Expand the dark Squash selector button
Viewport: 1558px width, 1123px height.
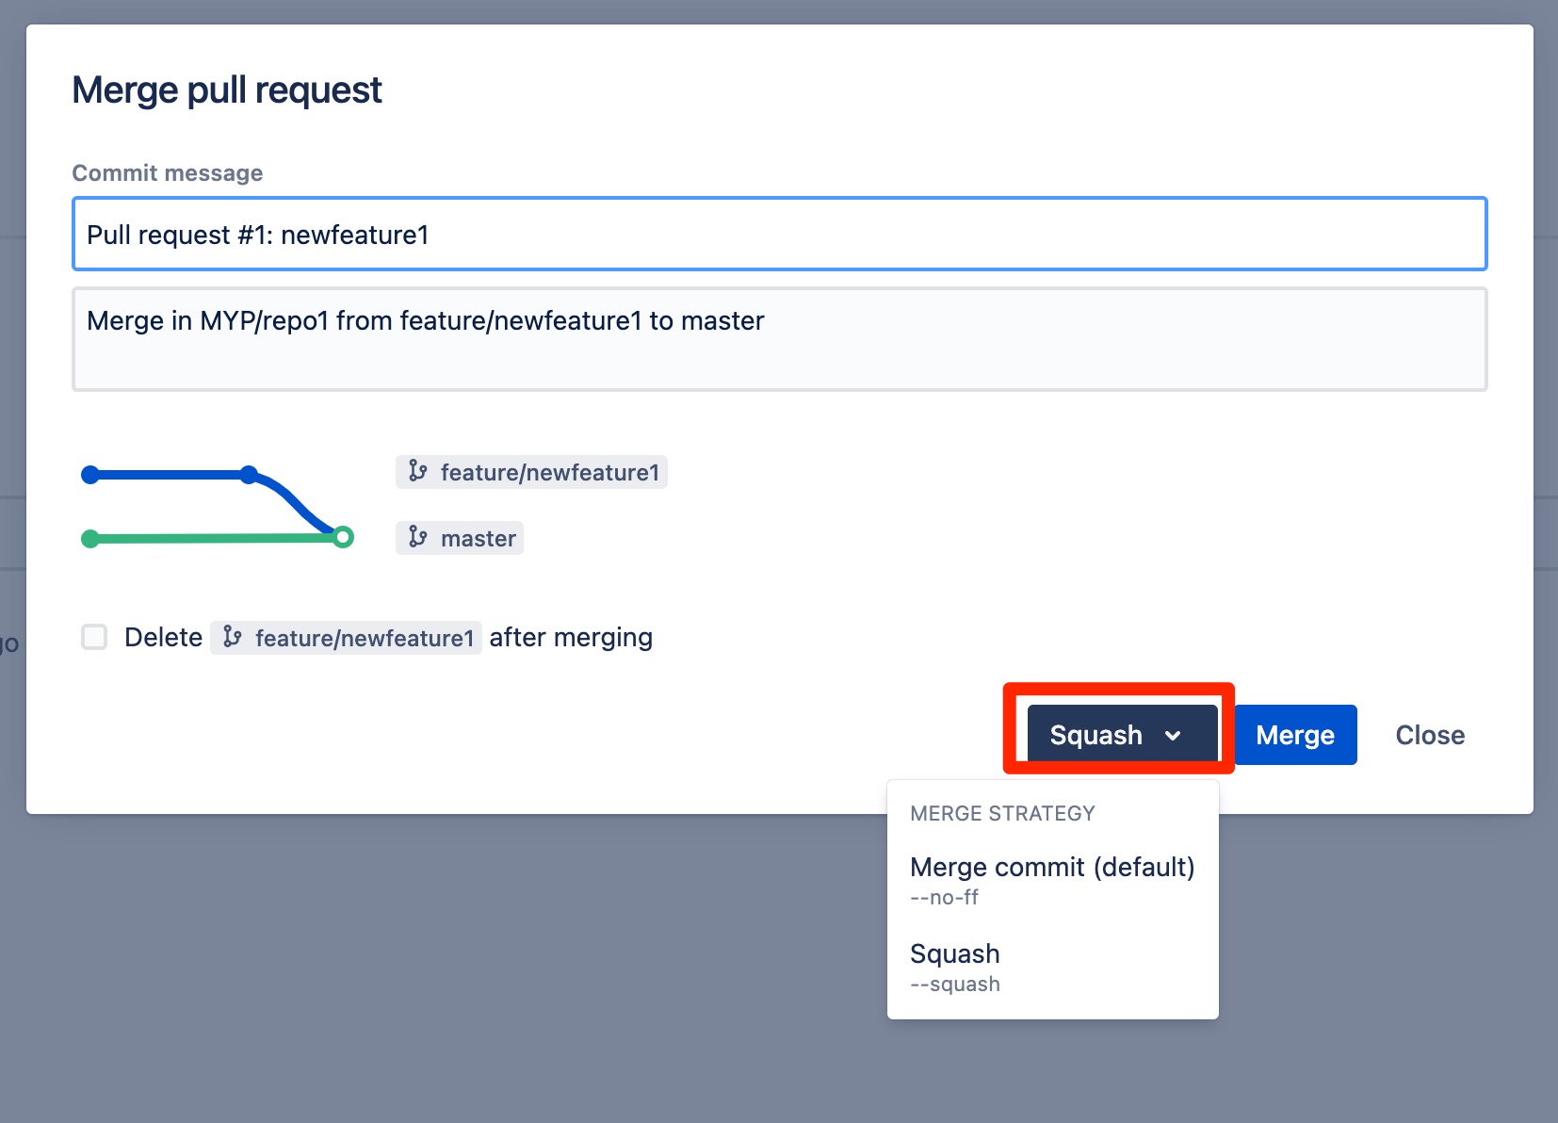[x=1117, y=734]
